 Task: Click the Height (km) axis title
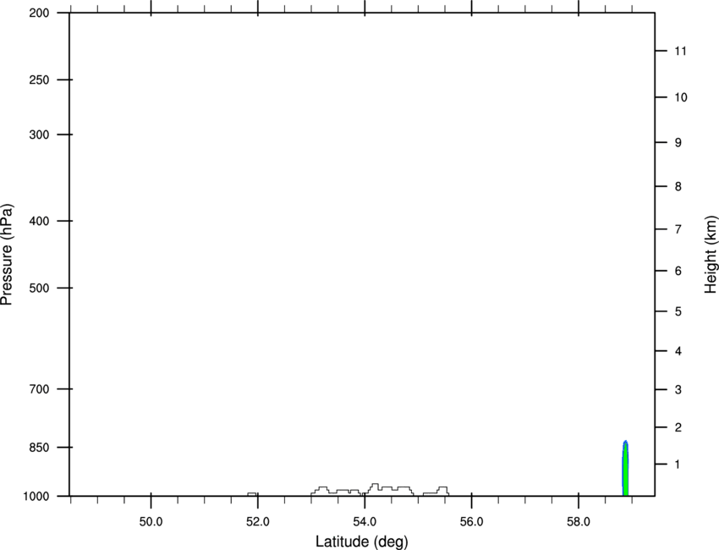[711, 255]
